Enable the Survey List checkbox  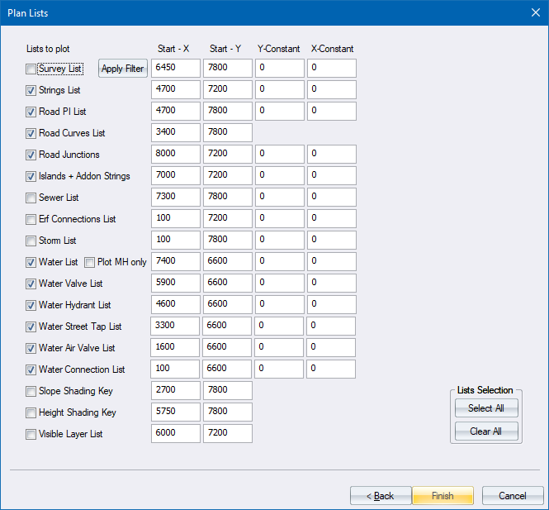tap(31, 69)
